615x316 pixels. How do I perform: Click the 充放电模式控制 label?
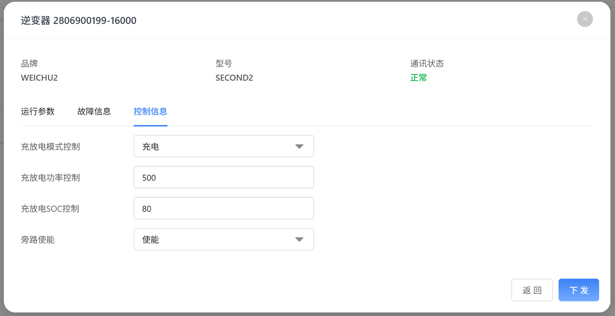coord(50,147)
